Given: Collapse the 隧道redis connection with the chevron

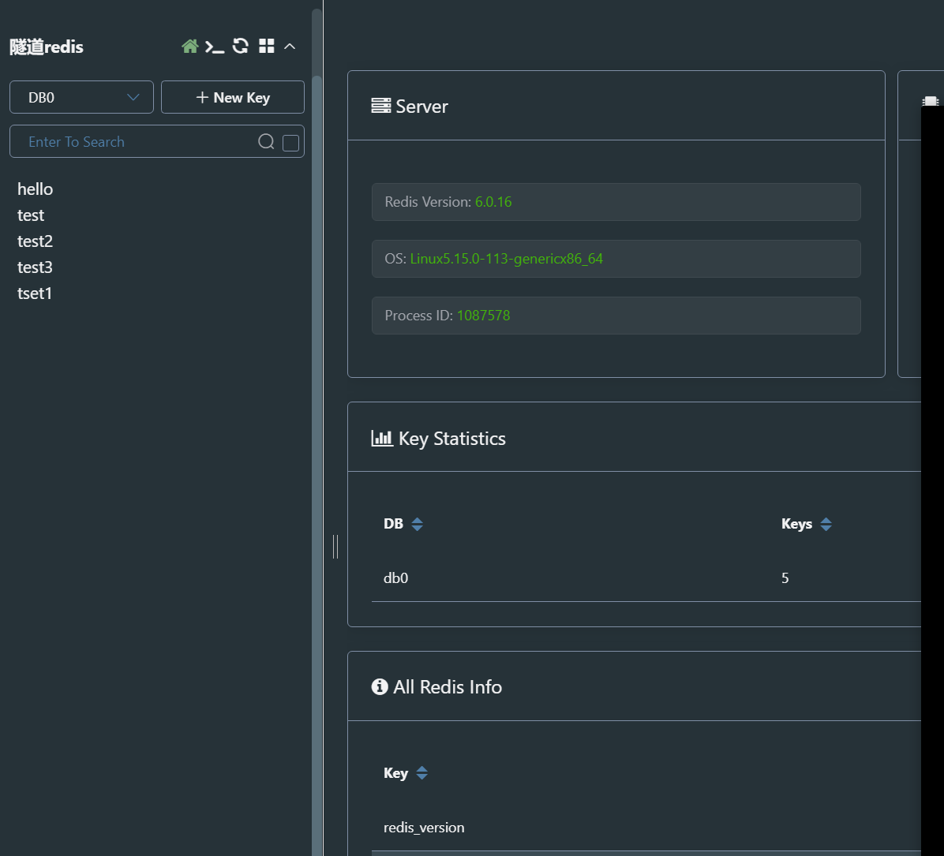Looking at the screenshot, I should [x=290, y=47].
